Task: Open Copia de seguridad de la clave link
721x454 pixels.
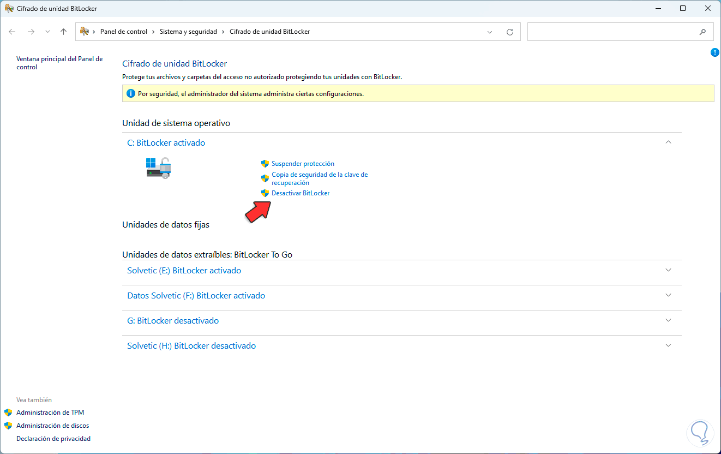Action: click(320, 179)
